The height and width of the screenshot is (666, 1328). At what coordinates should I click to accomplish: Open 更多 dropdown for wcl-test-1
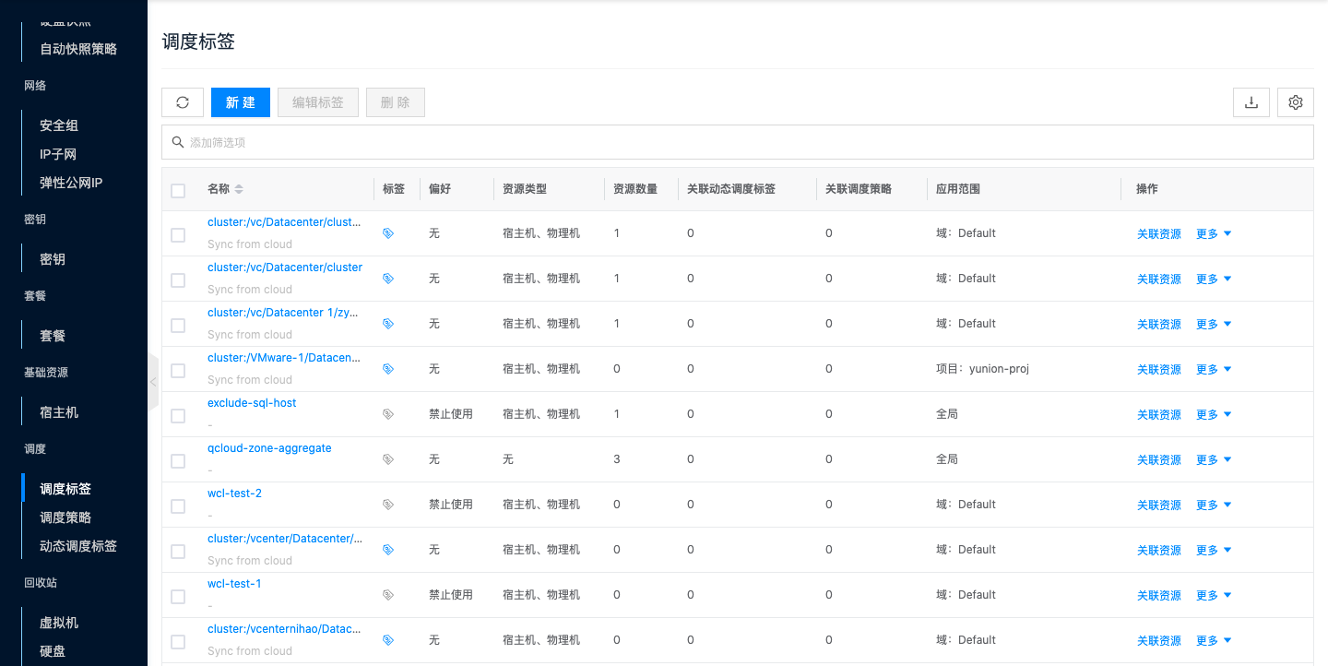(x=1214, y=596)
